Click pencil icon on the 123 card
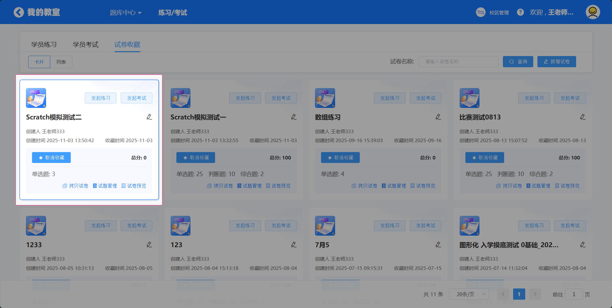 pos(294,245)
